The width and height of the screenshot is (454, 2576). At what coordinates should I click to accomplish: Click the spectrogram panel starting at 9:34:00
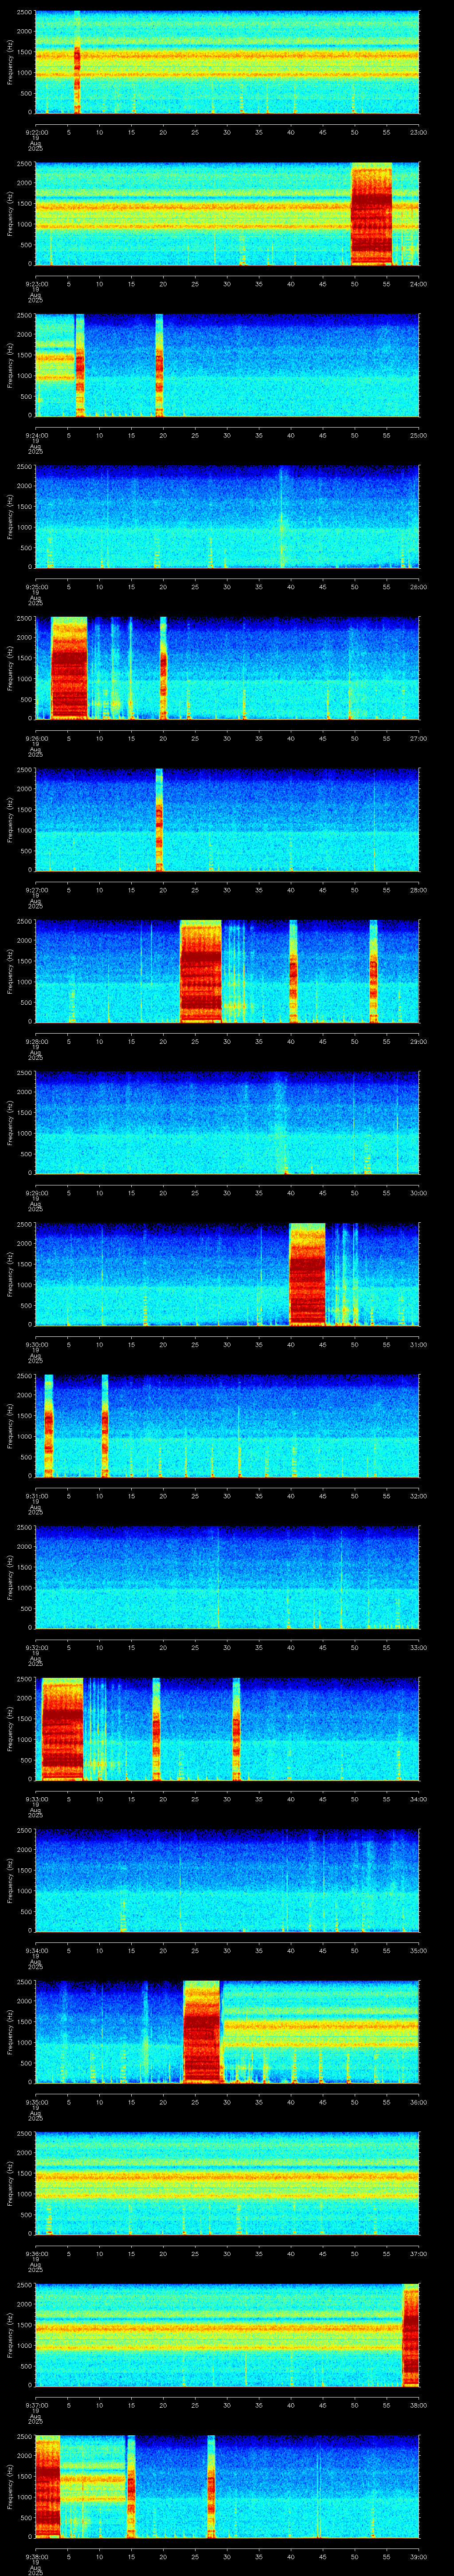[227, 1881]
